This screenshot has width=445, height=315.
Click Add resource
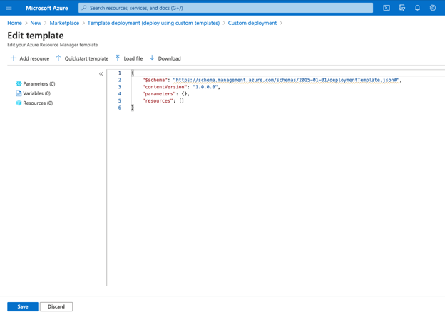(x=30, y=58)
